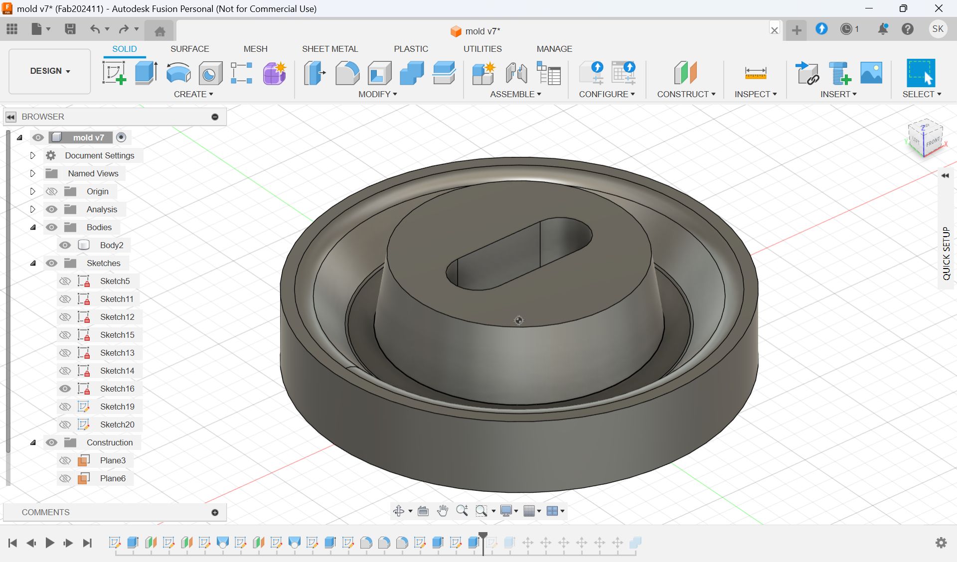The width and height of the screenshot is (957, 562).
Task: Select the Fillet tool in Modify
Action: pyautogui.click(x=347, y=73)
